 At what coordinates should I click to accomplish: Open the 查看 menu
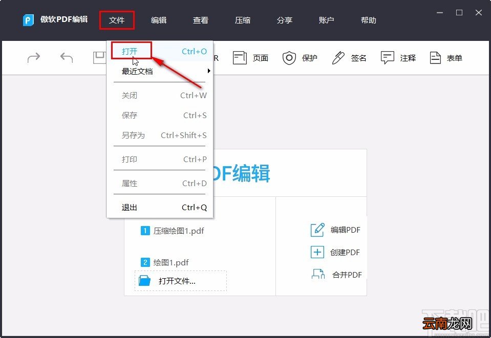click(x=201, y=20)
